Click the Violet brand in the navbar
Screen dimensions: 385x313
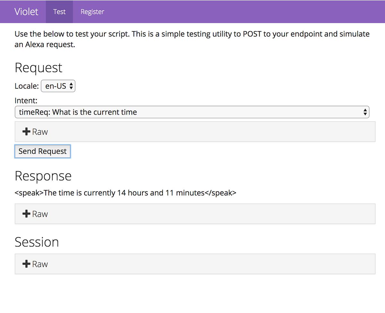pos(26,12)
